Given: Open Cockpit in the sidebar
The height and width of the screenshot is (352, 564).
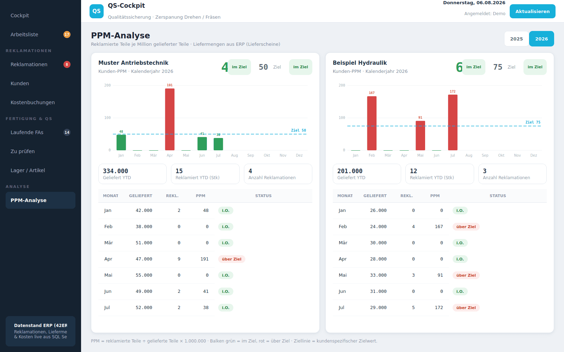Looking at the screenshot, I should (41, 15).
